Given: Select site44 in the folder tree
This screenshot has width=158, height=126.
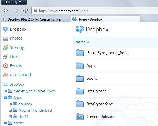Looking at the screenshot, I should (x=23, y=117).
